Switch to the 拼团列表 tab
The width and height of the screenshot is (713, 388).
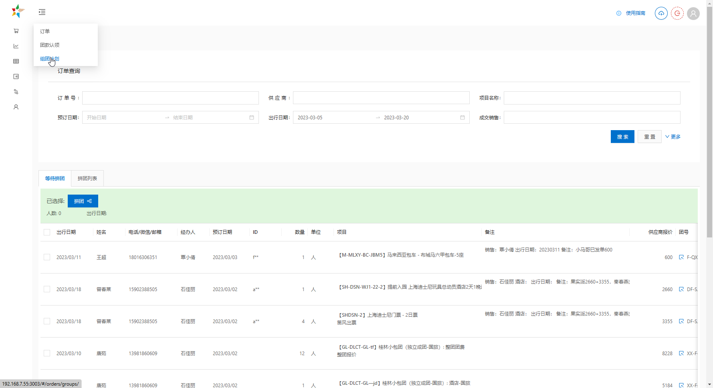click(87, 178)
